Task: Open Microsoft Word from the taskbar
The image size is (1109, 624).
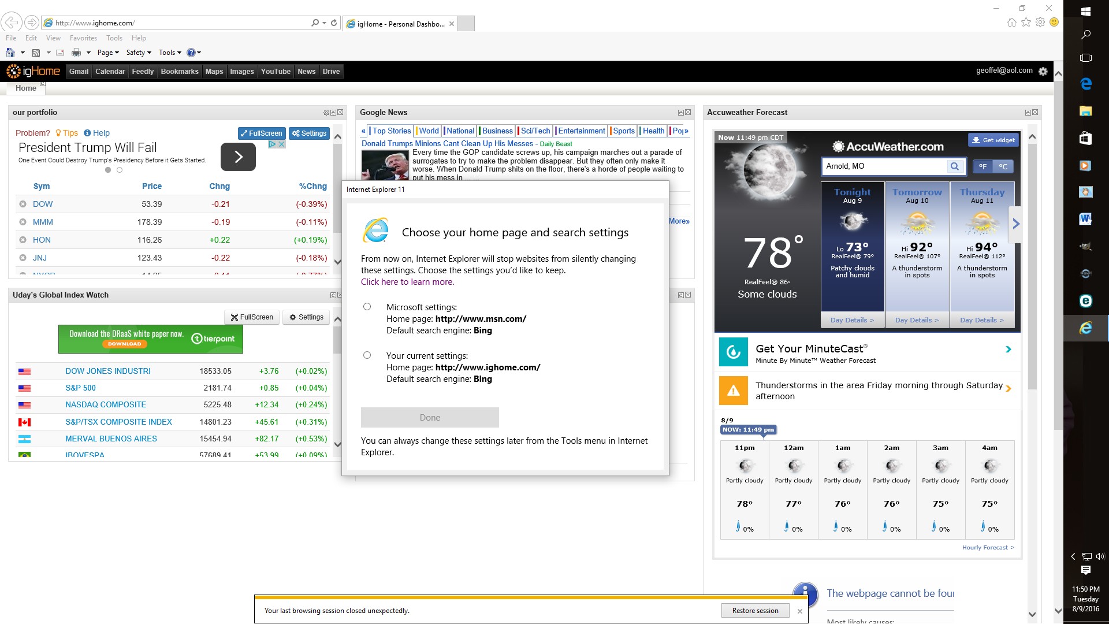Action: click(x=1085, y=219)
